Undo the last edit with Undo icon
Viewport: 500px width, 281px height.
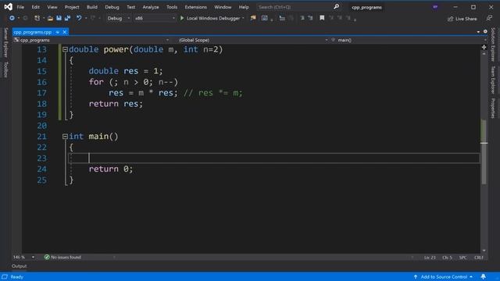click(79, 18)
